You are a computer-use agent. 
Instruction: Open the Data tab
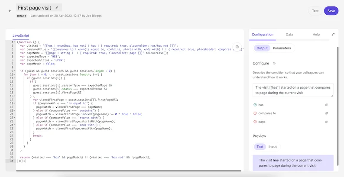pos(289,34)
